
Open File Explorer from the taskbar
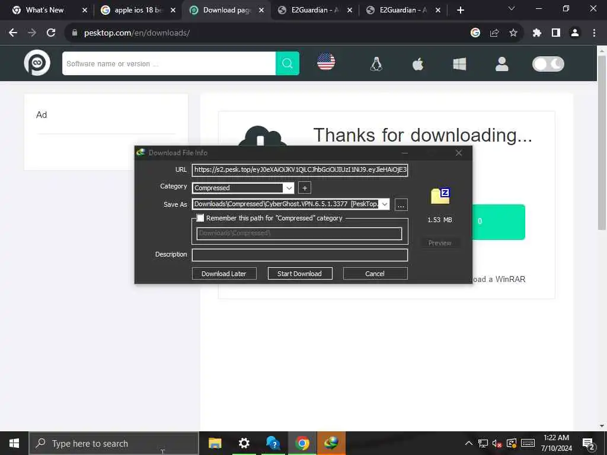(215, 443)
